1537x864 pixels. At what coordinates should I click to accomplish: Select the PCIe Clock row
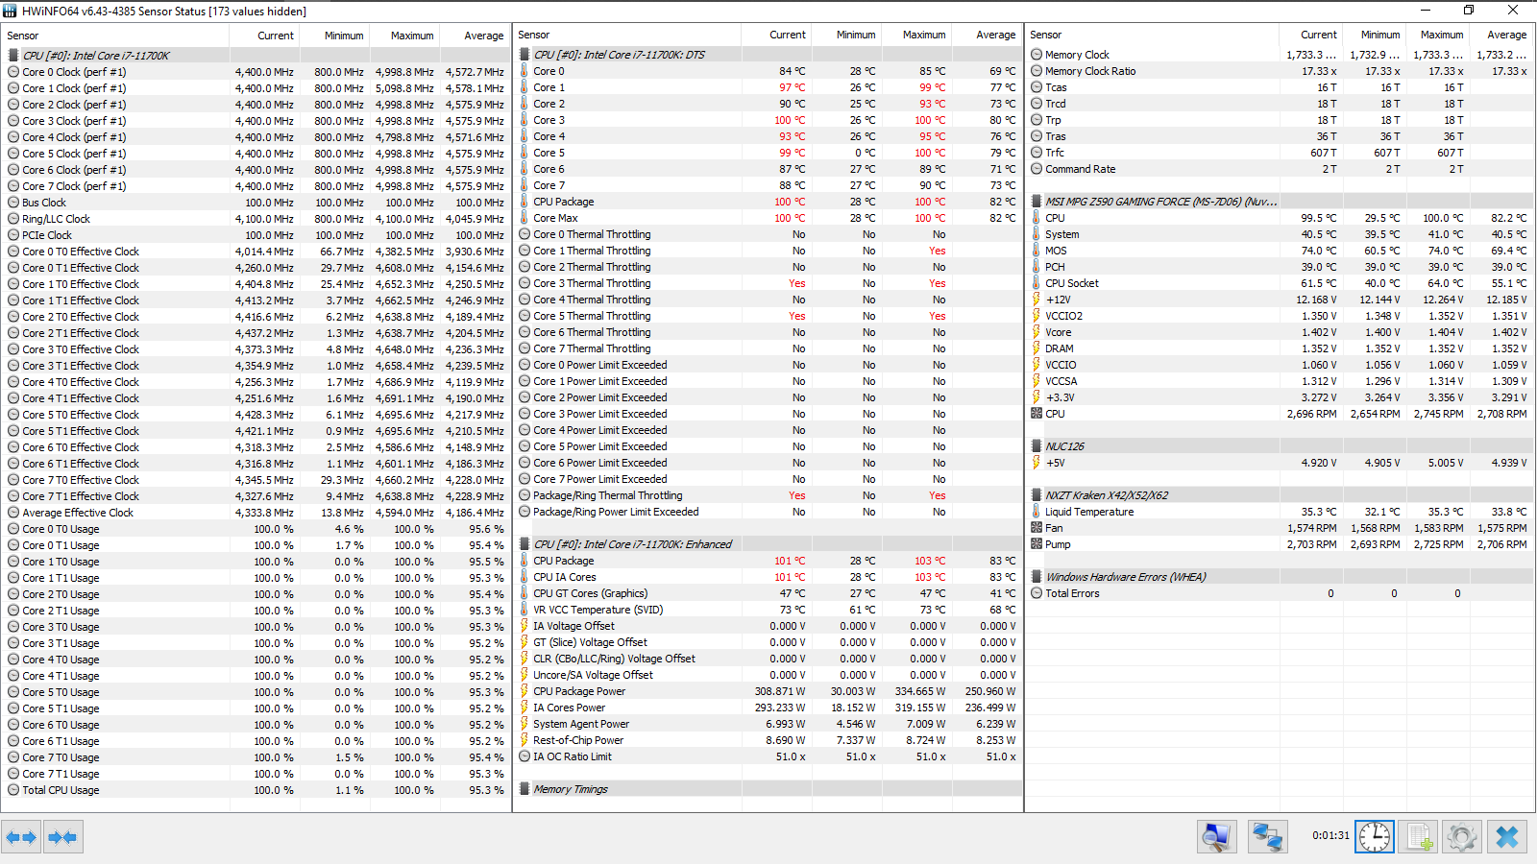click(256, 235)
